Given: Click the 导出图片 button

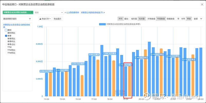Looking at the screenshot, I should pos(58,19).
